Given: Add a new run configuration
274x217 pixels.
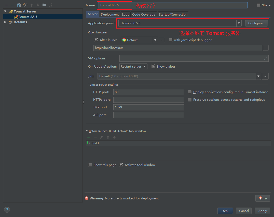Looking at the screenshot, I should pyautogui.click(x=6, y=5).
